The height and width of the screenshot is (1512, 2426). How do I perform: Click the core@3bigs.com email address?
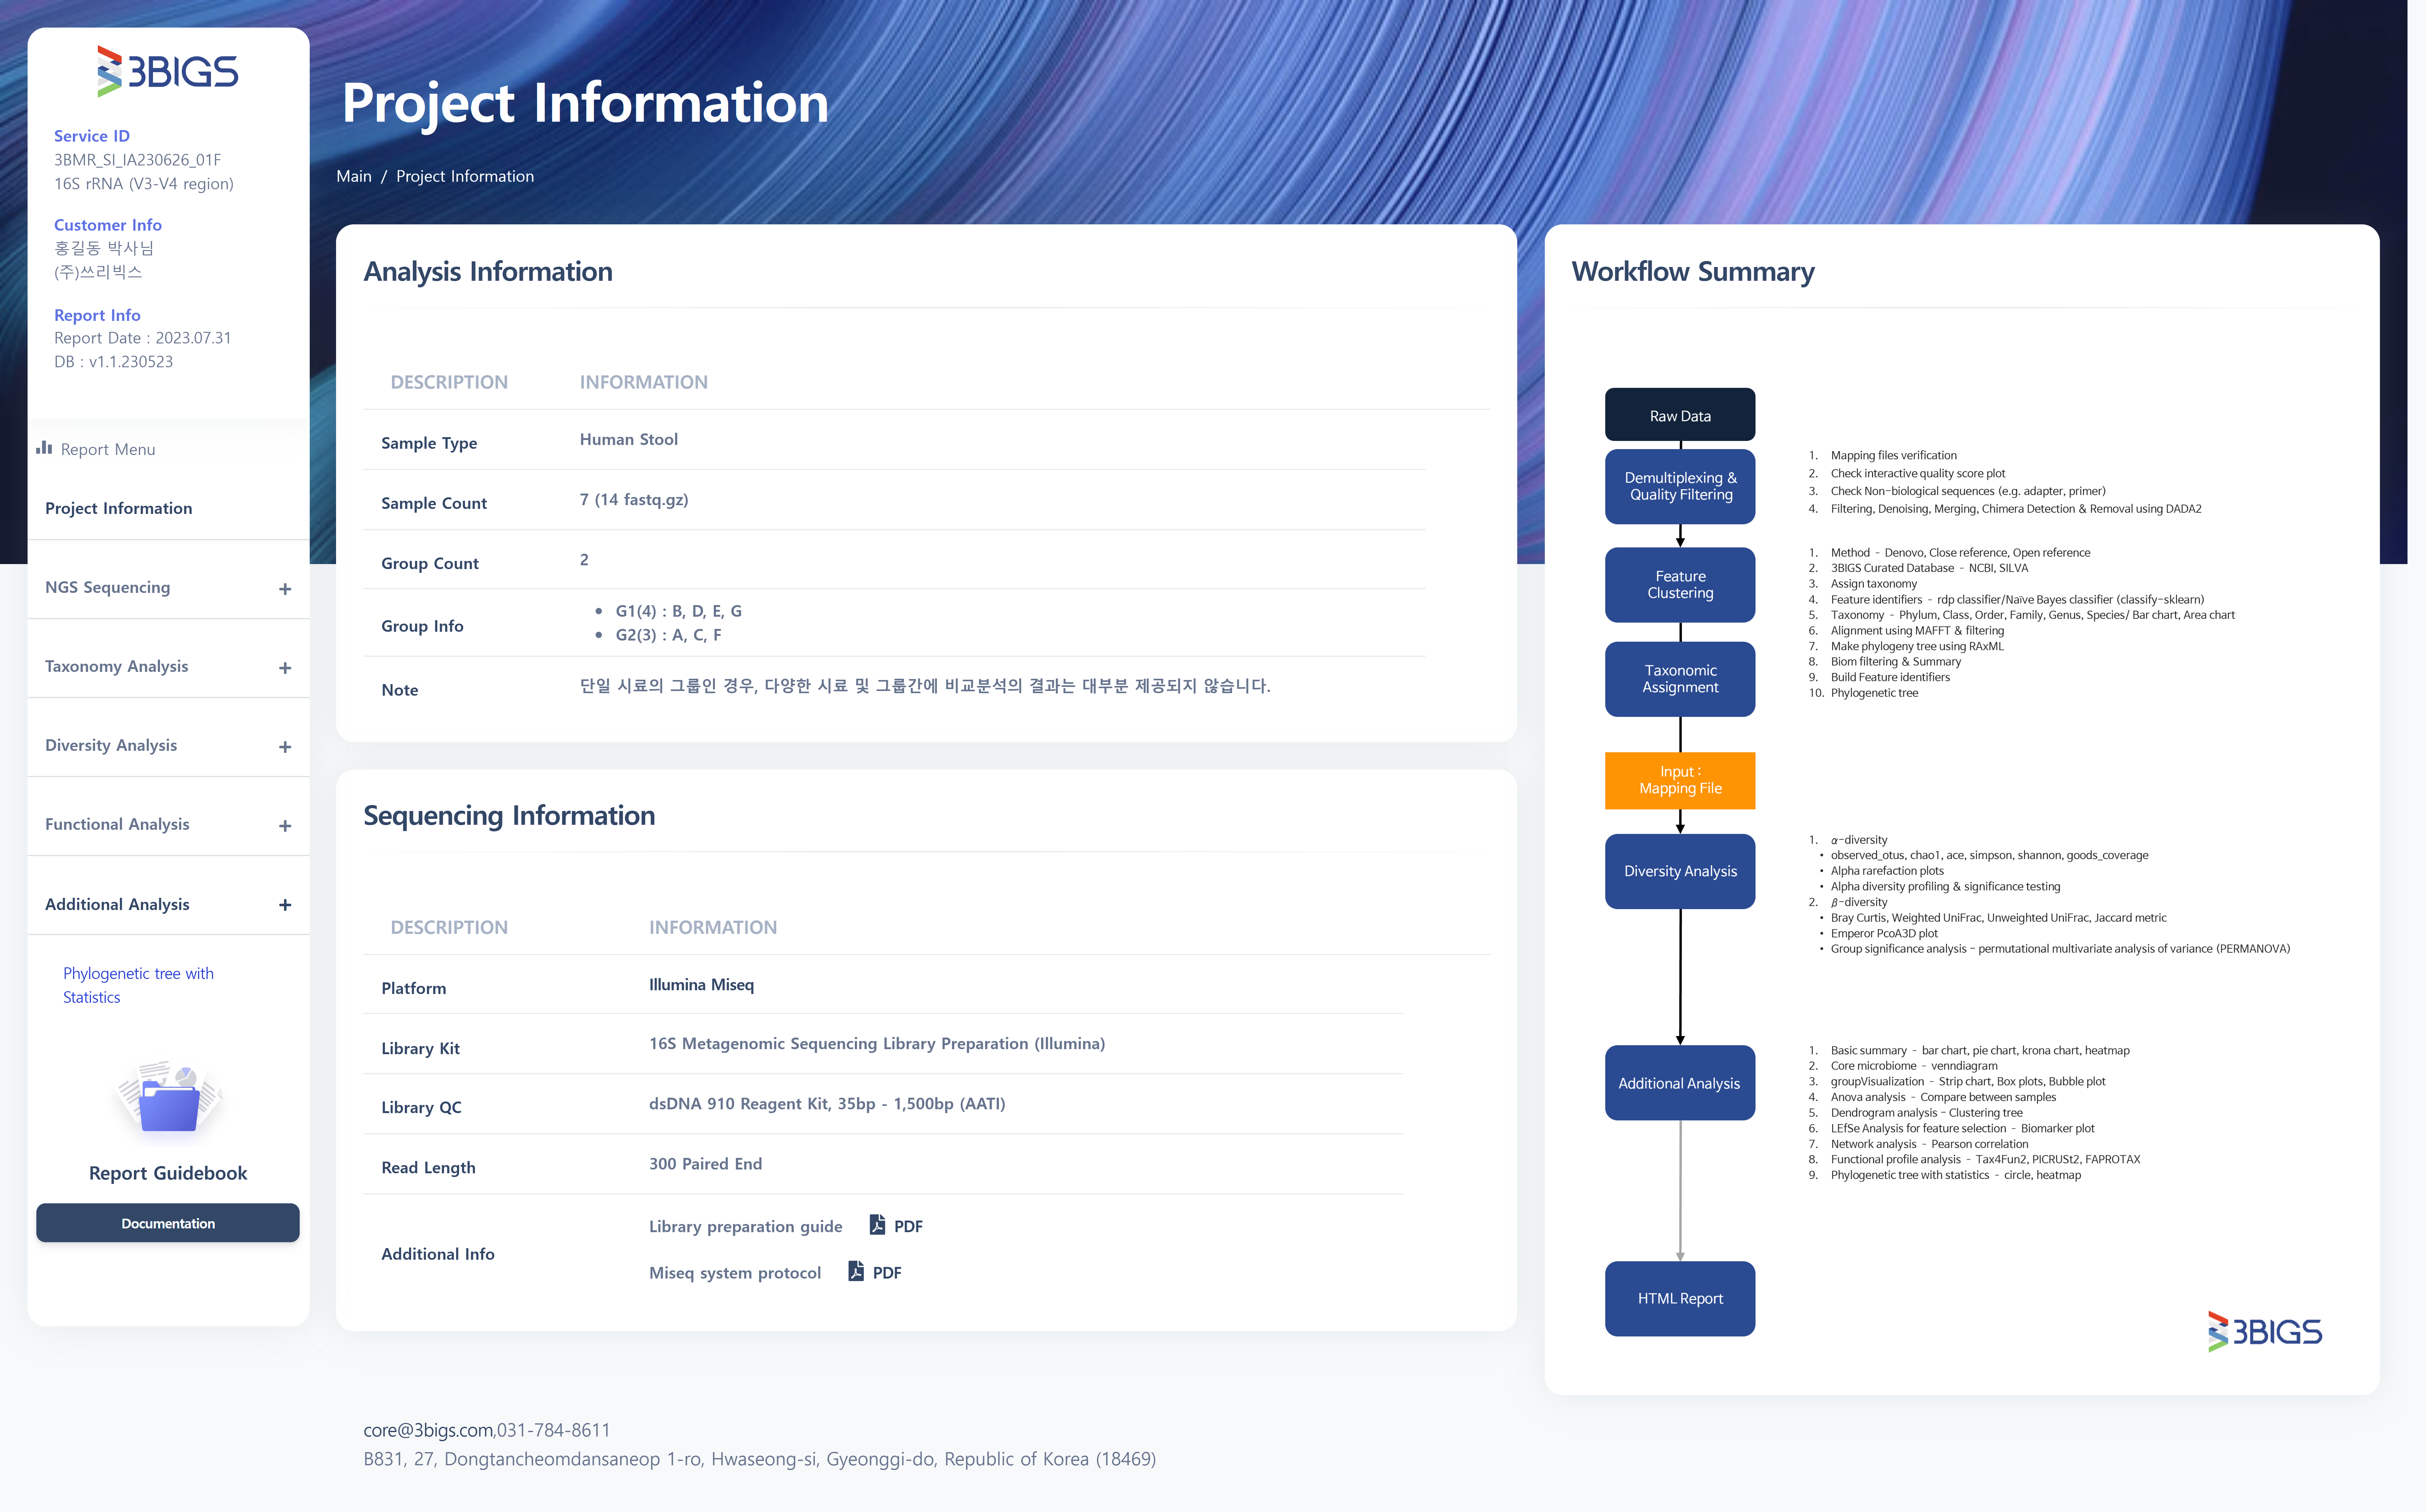tap(428, 1430)
